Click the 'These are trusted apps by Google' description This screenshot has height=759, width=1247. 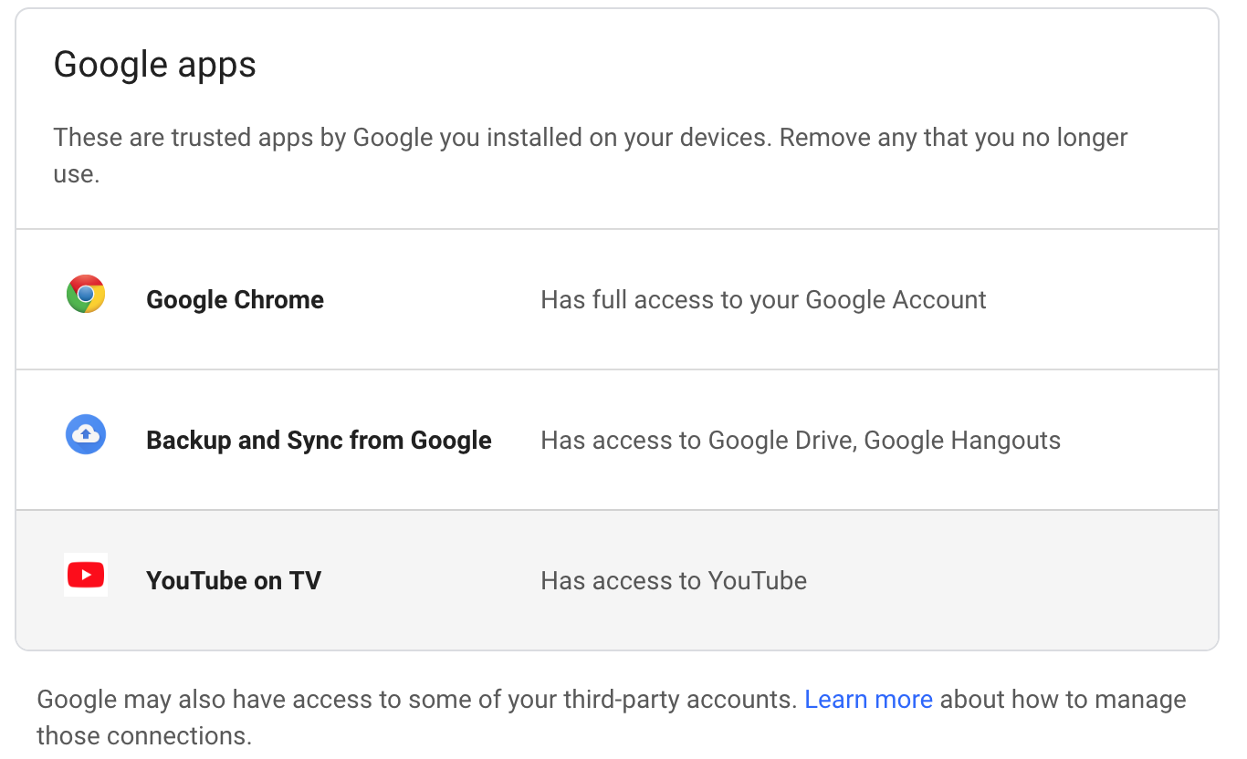(x=591, y=156)
